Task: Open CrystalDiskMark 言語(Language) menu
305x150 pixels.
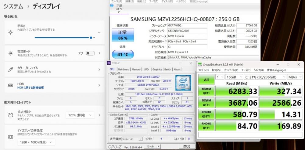Action: click(x=276, y=70)
